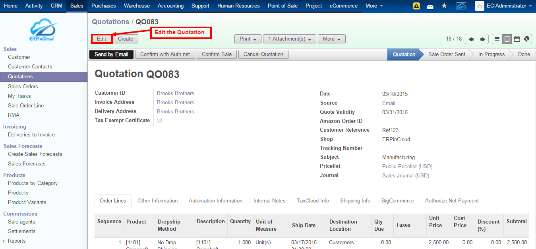This screenshot has width=536, height=249.
Task: Click the Confirm Sale button
Action: [217, 54]
